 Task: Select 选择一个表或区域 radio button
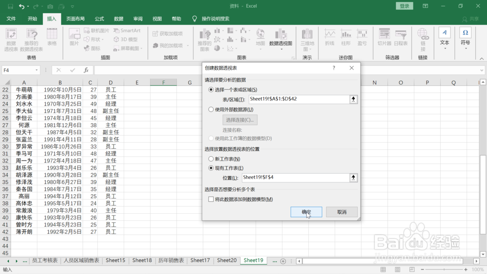point(211,90)
